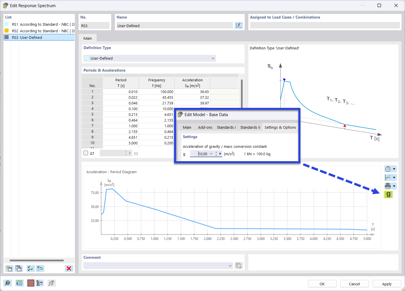Screen dimensions: 405x291
Task: Open units and decimal places settings
Action: click(19, 283)
